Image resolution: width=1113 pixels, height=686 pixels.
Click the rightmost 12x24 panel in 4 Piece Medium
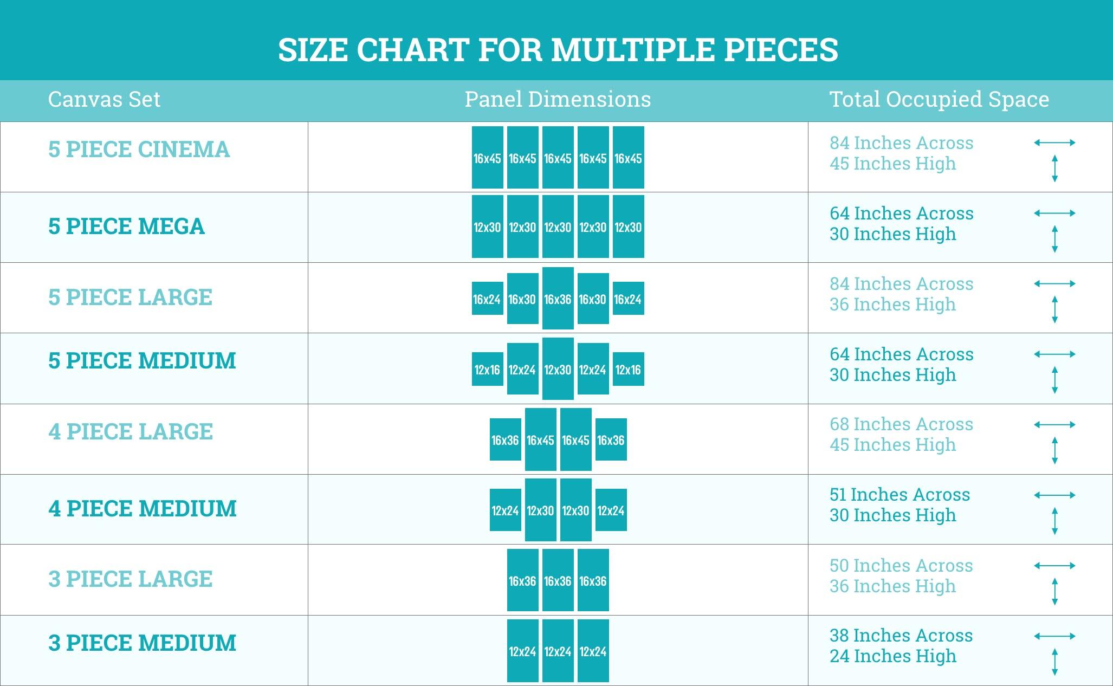pyautogui.click(x=611, y=510)
